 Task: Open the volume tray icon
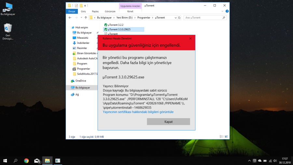[275, 161]
